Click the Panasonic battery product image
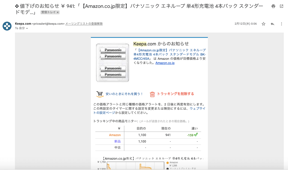 [112, 62]
